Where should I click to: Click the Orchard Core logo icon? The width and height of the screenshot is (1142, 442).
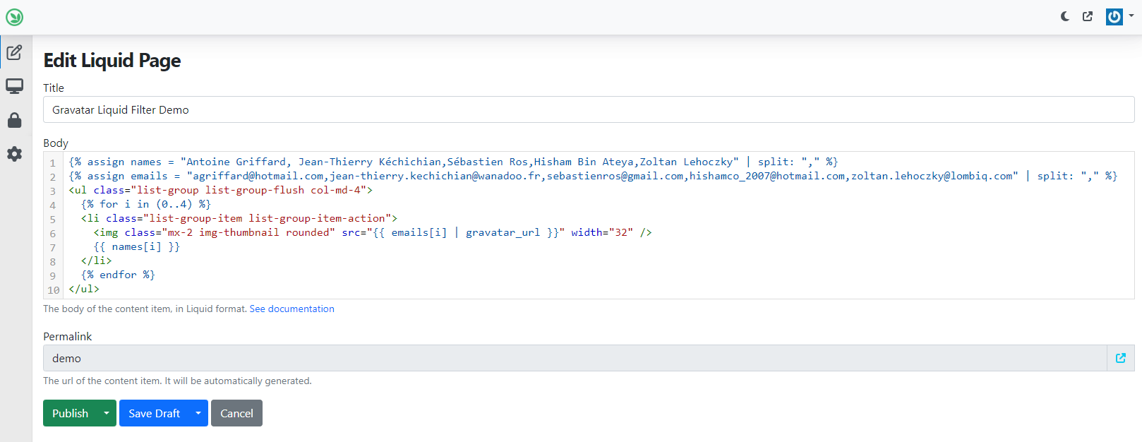pyautogui.click(x=15, y=17)
